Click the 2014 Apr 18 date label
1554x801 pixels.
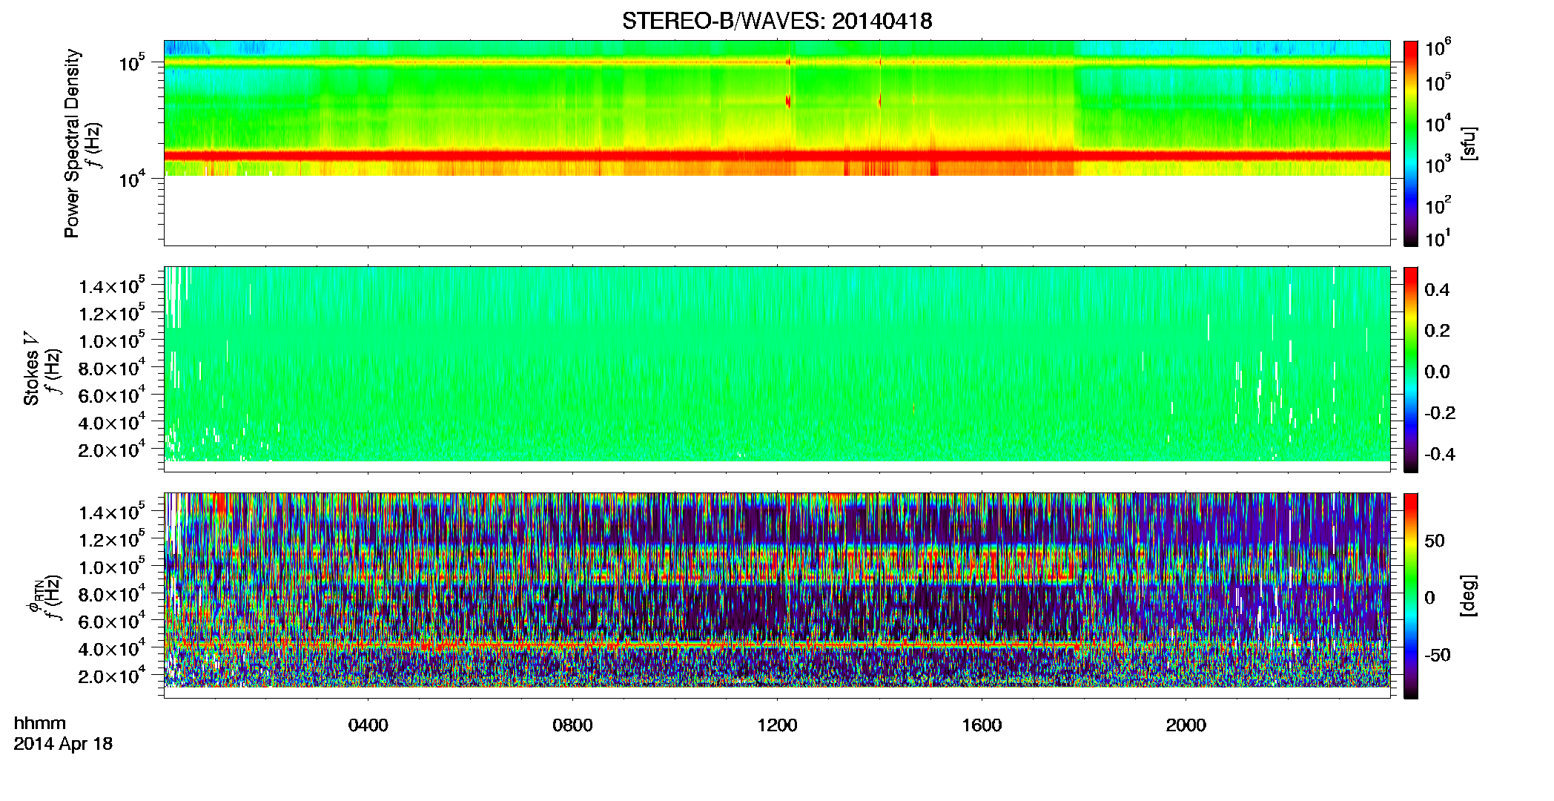click(x=63, y=744)
